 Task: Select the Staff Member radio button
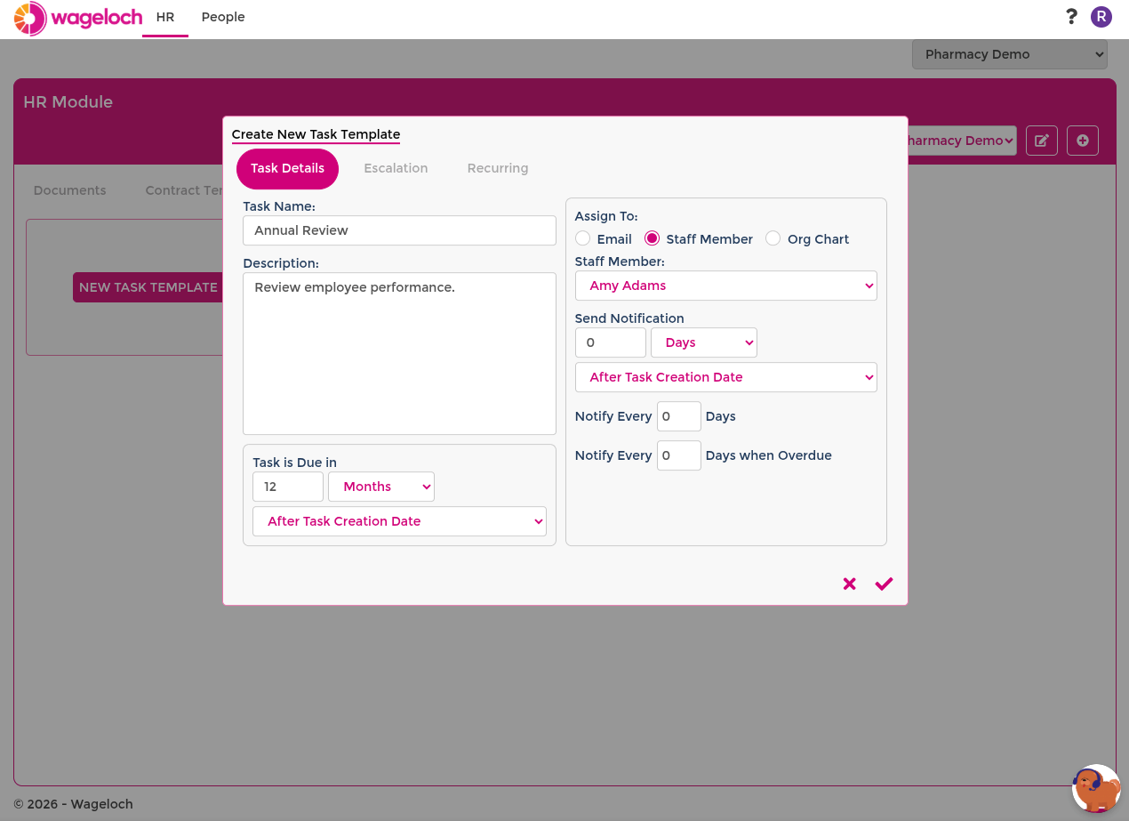652,238
